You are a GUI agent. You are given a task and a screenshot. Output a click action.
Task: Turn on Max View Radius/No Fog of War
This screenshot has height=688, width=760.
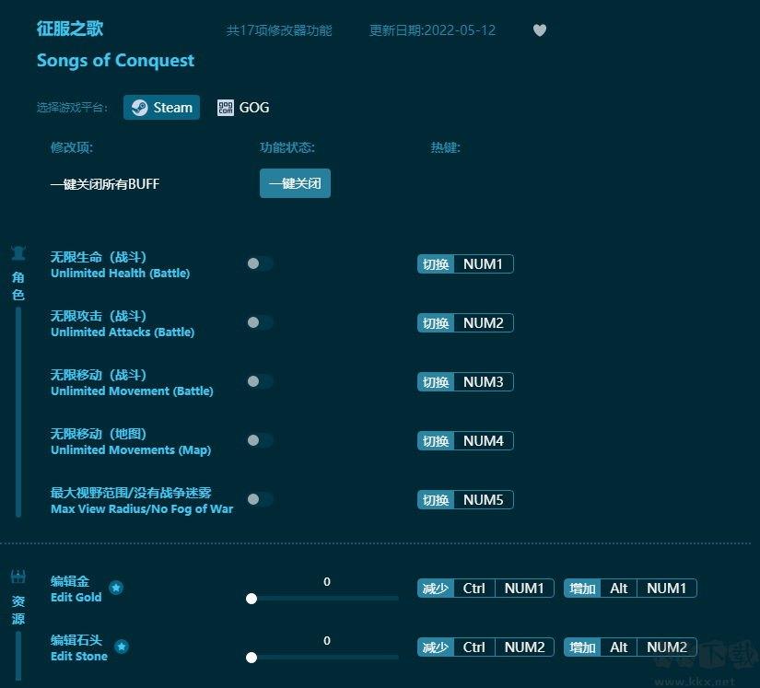point(261,499)
